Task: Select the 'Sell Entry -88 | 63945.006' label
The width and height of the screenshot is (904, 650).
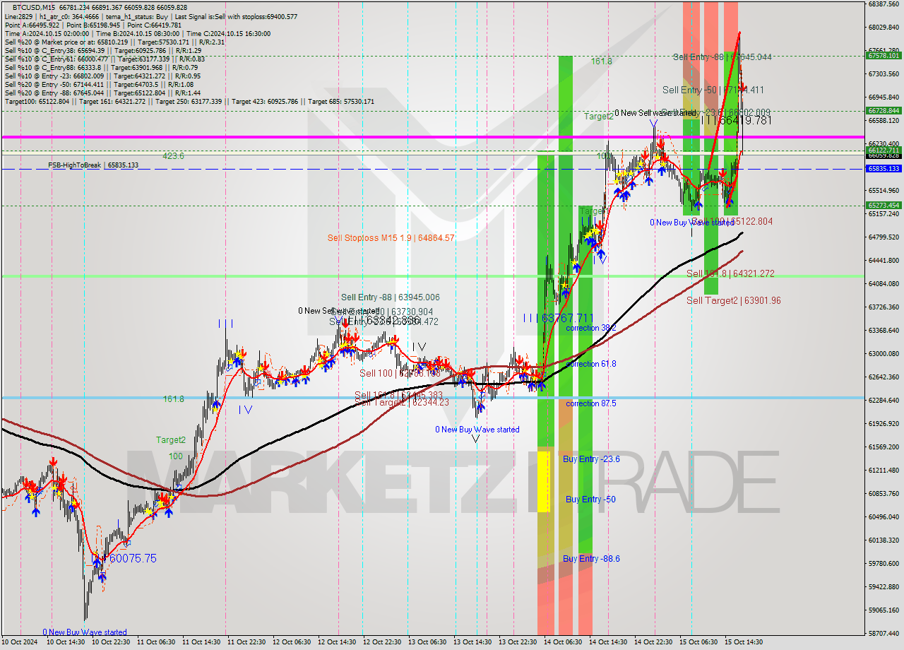Action: 391,297
